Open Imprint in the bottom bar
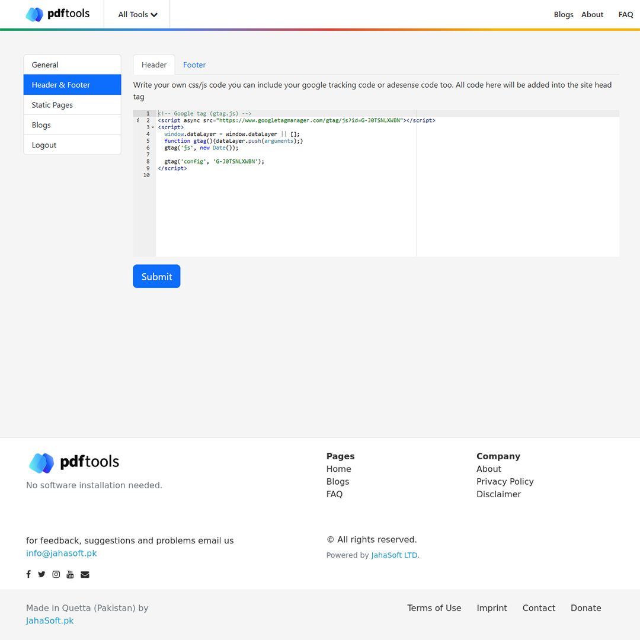Image resolution: width=640 pixels, height=640 pixels. click(491, 608)
